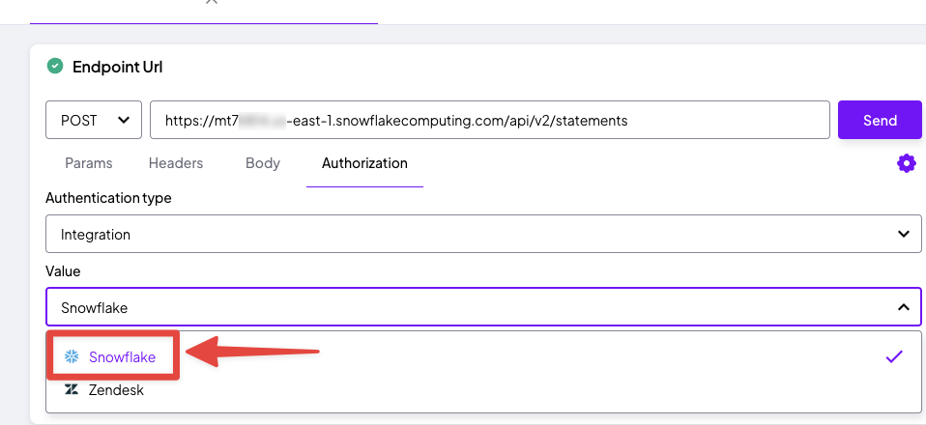
Task: Click the Endpoint Url heading text
Action: (118, 67)
